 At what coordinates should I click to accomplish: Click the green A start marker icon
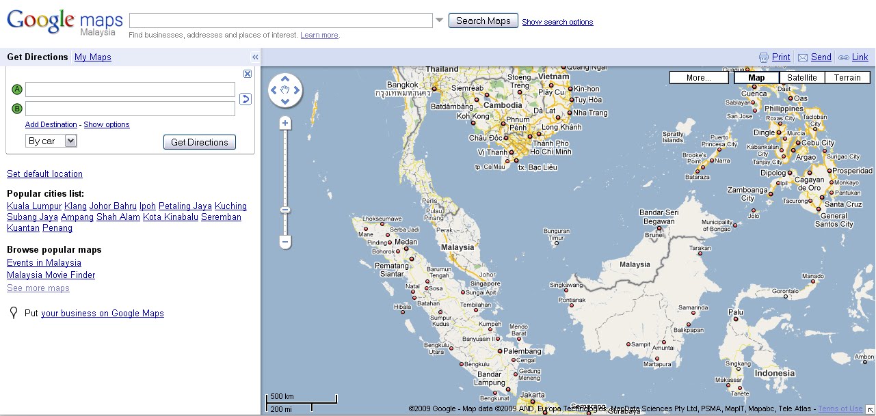tap(17, 89)
